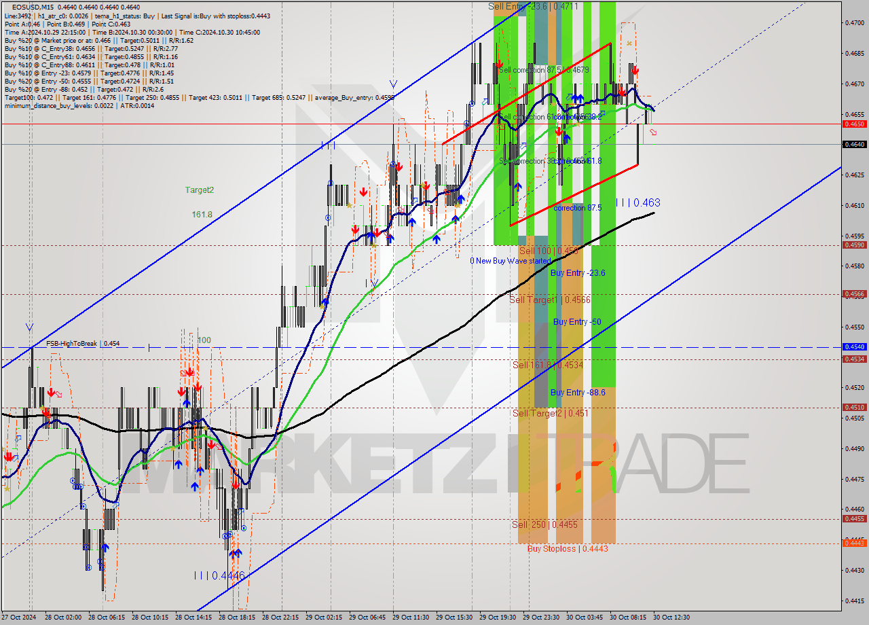Select the 0.4490 price scale value
Image resolution: width=869 pixels, height=625 pixels.
pyautogui.click(x=854, y=448)
